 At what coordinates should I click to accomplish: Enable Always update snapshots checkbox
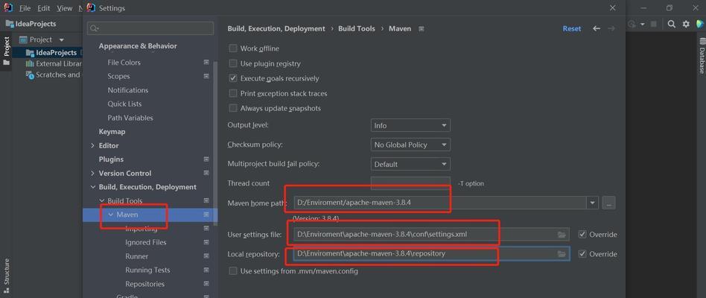click(233, 109)
